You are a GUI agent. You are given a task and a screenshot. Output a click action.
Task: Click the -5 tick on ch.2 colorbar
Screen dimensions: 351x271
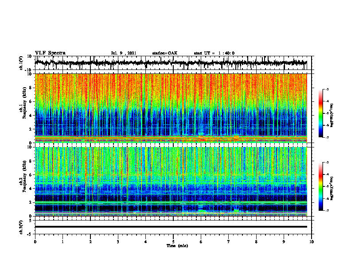(327, 186)
